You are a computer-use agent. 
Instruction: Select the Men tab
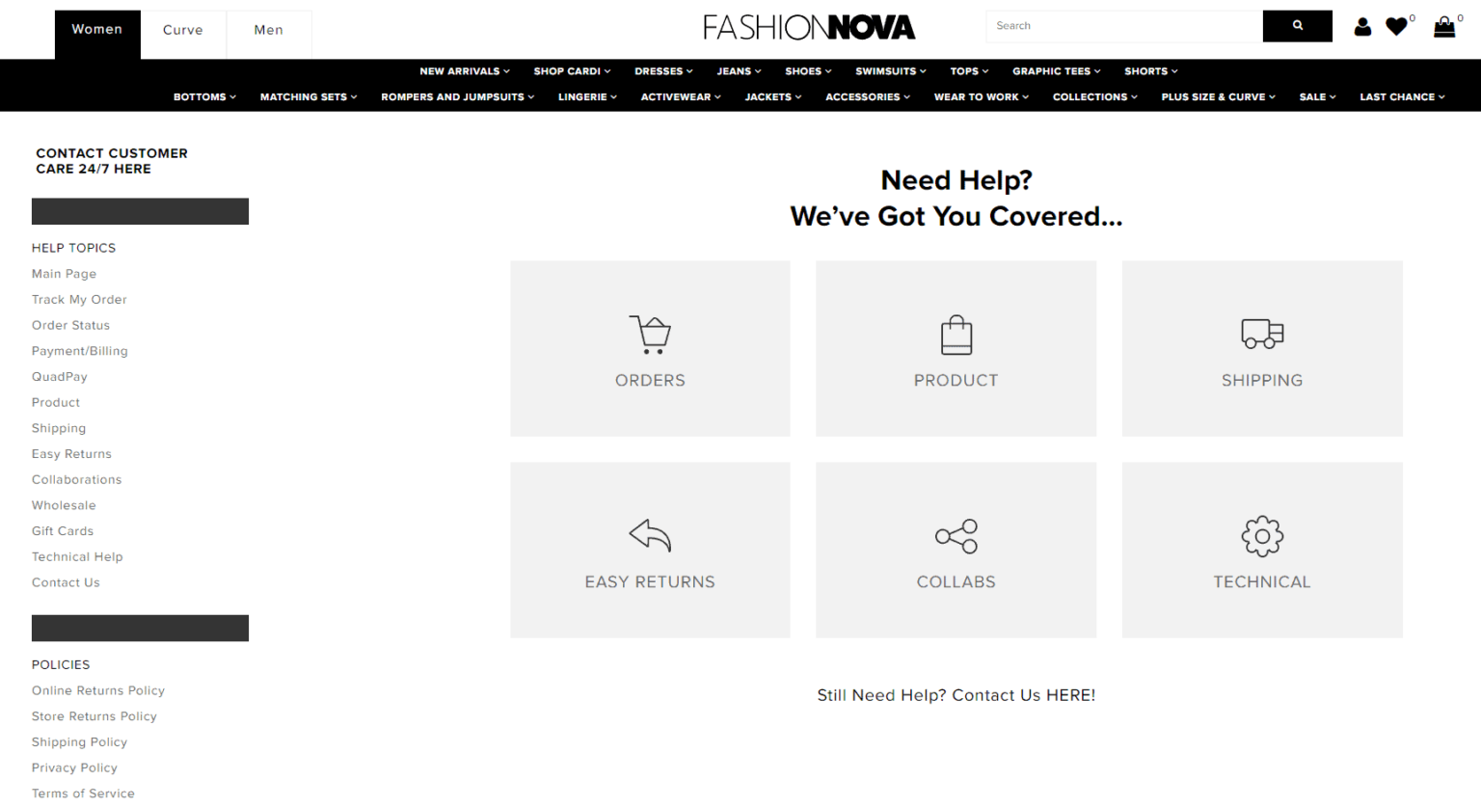(x=268, y=29)
